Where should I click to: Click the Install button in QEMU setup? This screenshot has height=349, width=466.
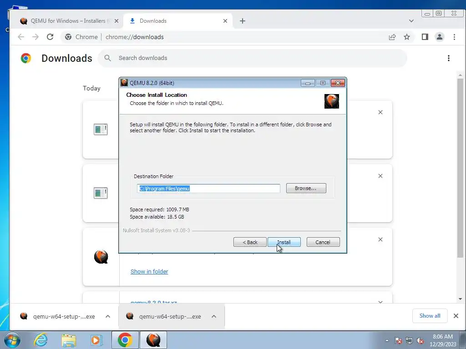pos(284,242)
